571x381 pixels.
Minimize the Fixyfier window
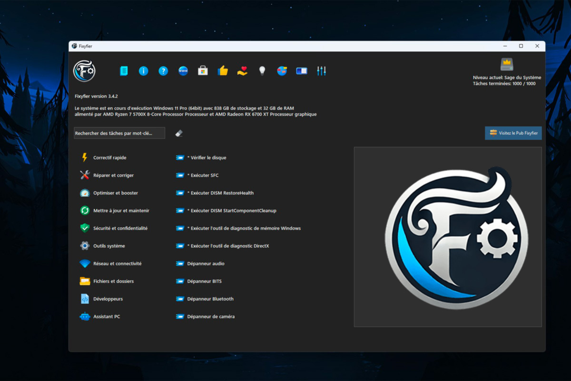tap(505, 46)
